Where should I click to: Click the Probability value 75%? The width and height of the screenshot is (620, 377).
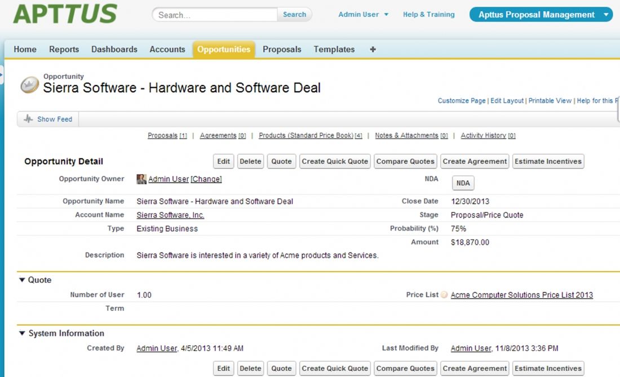tap(458, 228)
